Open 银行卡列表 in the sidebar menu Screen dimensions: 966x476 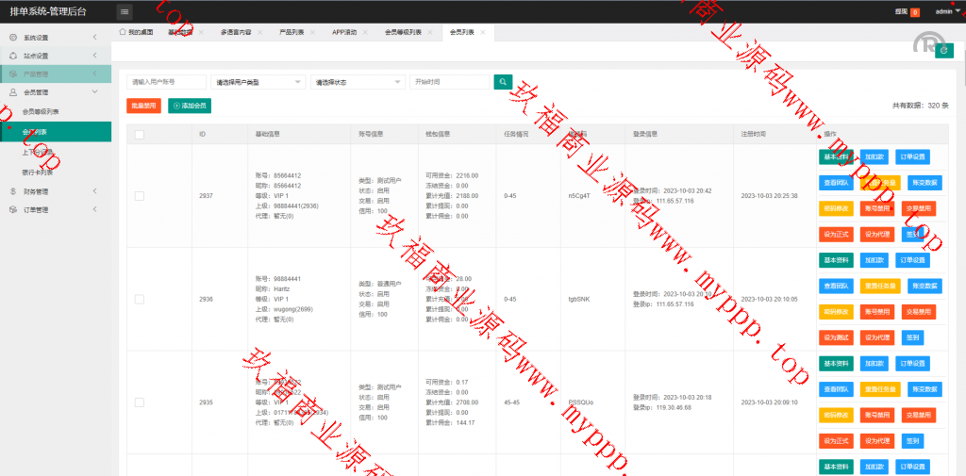(38, 172)
